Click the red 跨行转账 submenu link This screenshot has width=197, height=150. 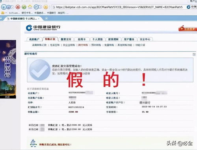pyautogui.click(x=83, y=45)
